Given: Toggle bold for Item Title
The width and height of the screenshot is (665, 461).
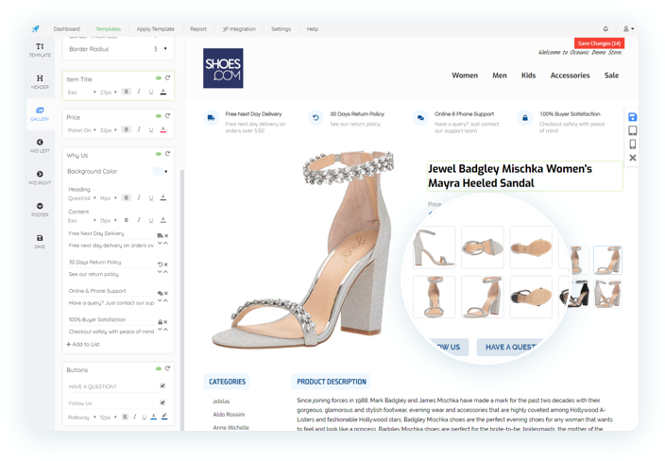Looking at the screenshot, I should tap(126, 92).
